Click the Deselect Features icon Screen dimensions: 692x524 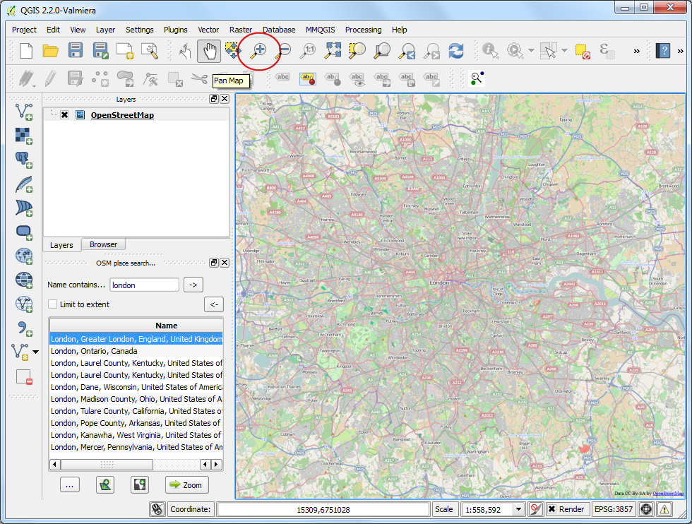pyautogui.click(x=583, y=52)
